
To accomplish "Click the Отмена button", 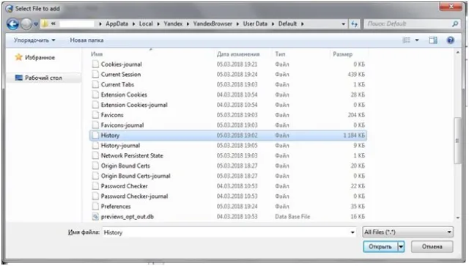I will (x=432, y=246).
